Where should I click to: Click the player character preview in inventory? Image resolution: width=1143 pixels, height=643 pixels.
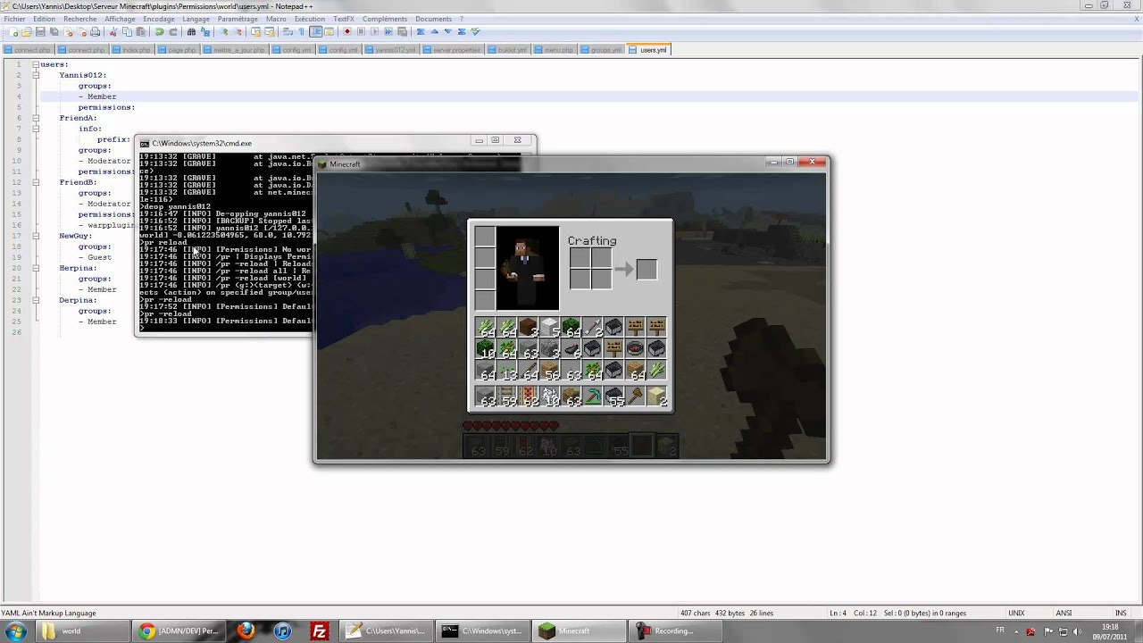click(x=528, y=268)
